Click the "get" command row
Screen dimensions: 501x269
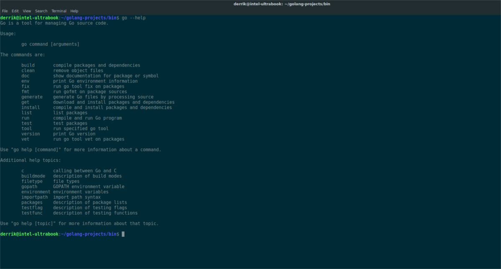98,102
